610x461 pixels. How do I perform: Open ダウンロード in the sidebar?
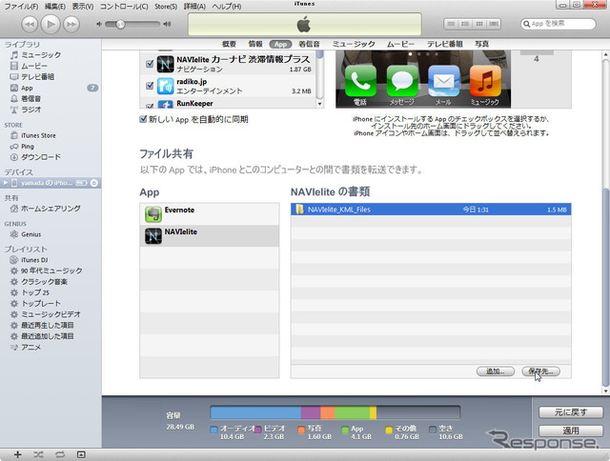[41, 157]
